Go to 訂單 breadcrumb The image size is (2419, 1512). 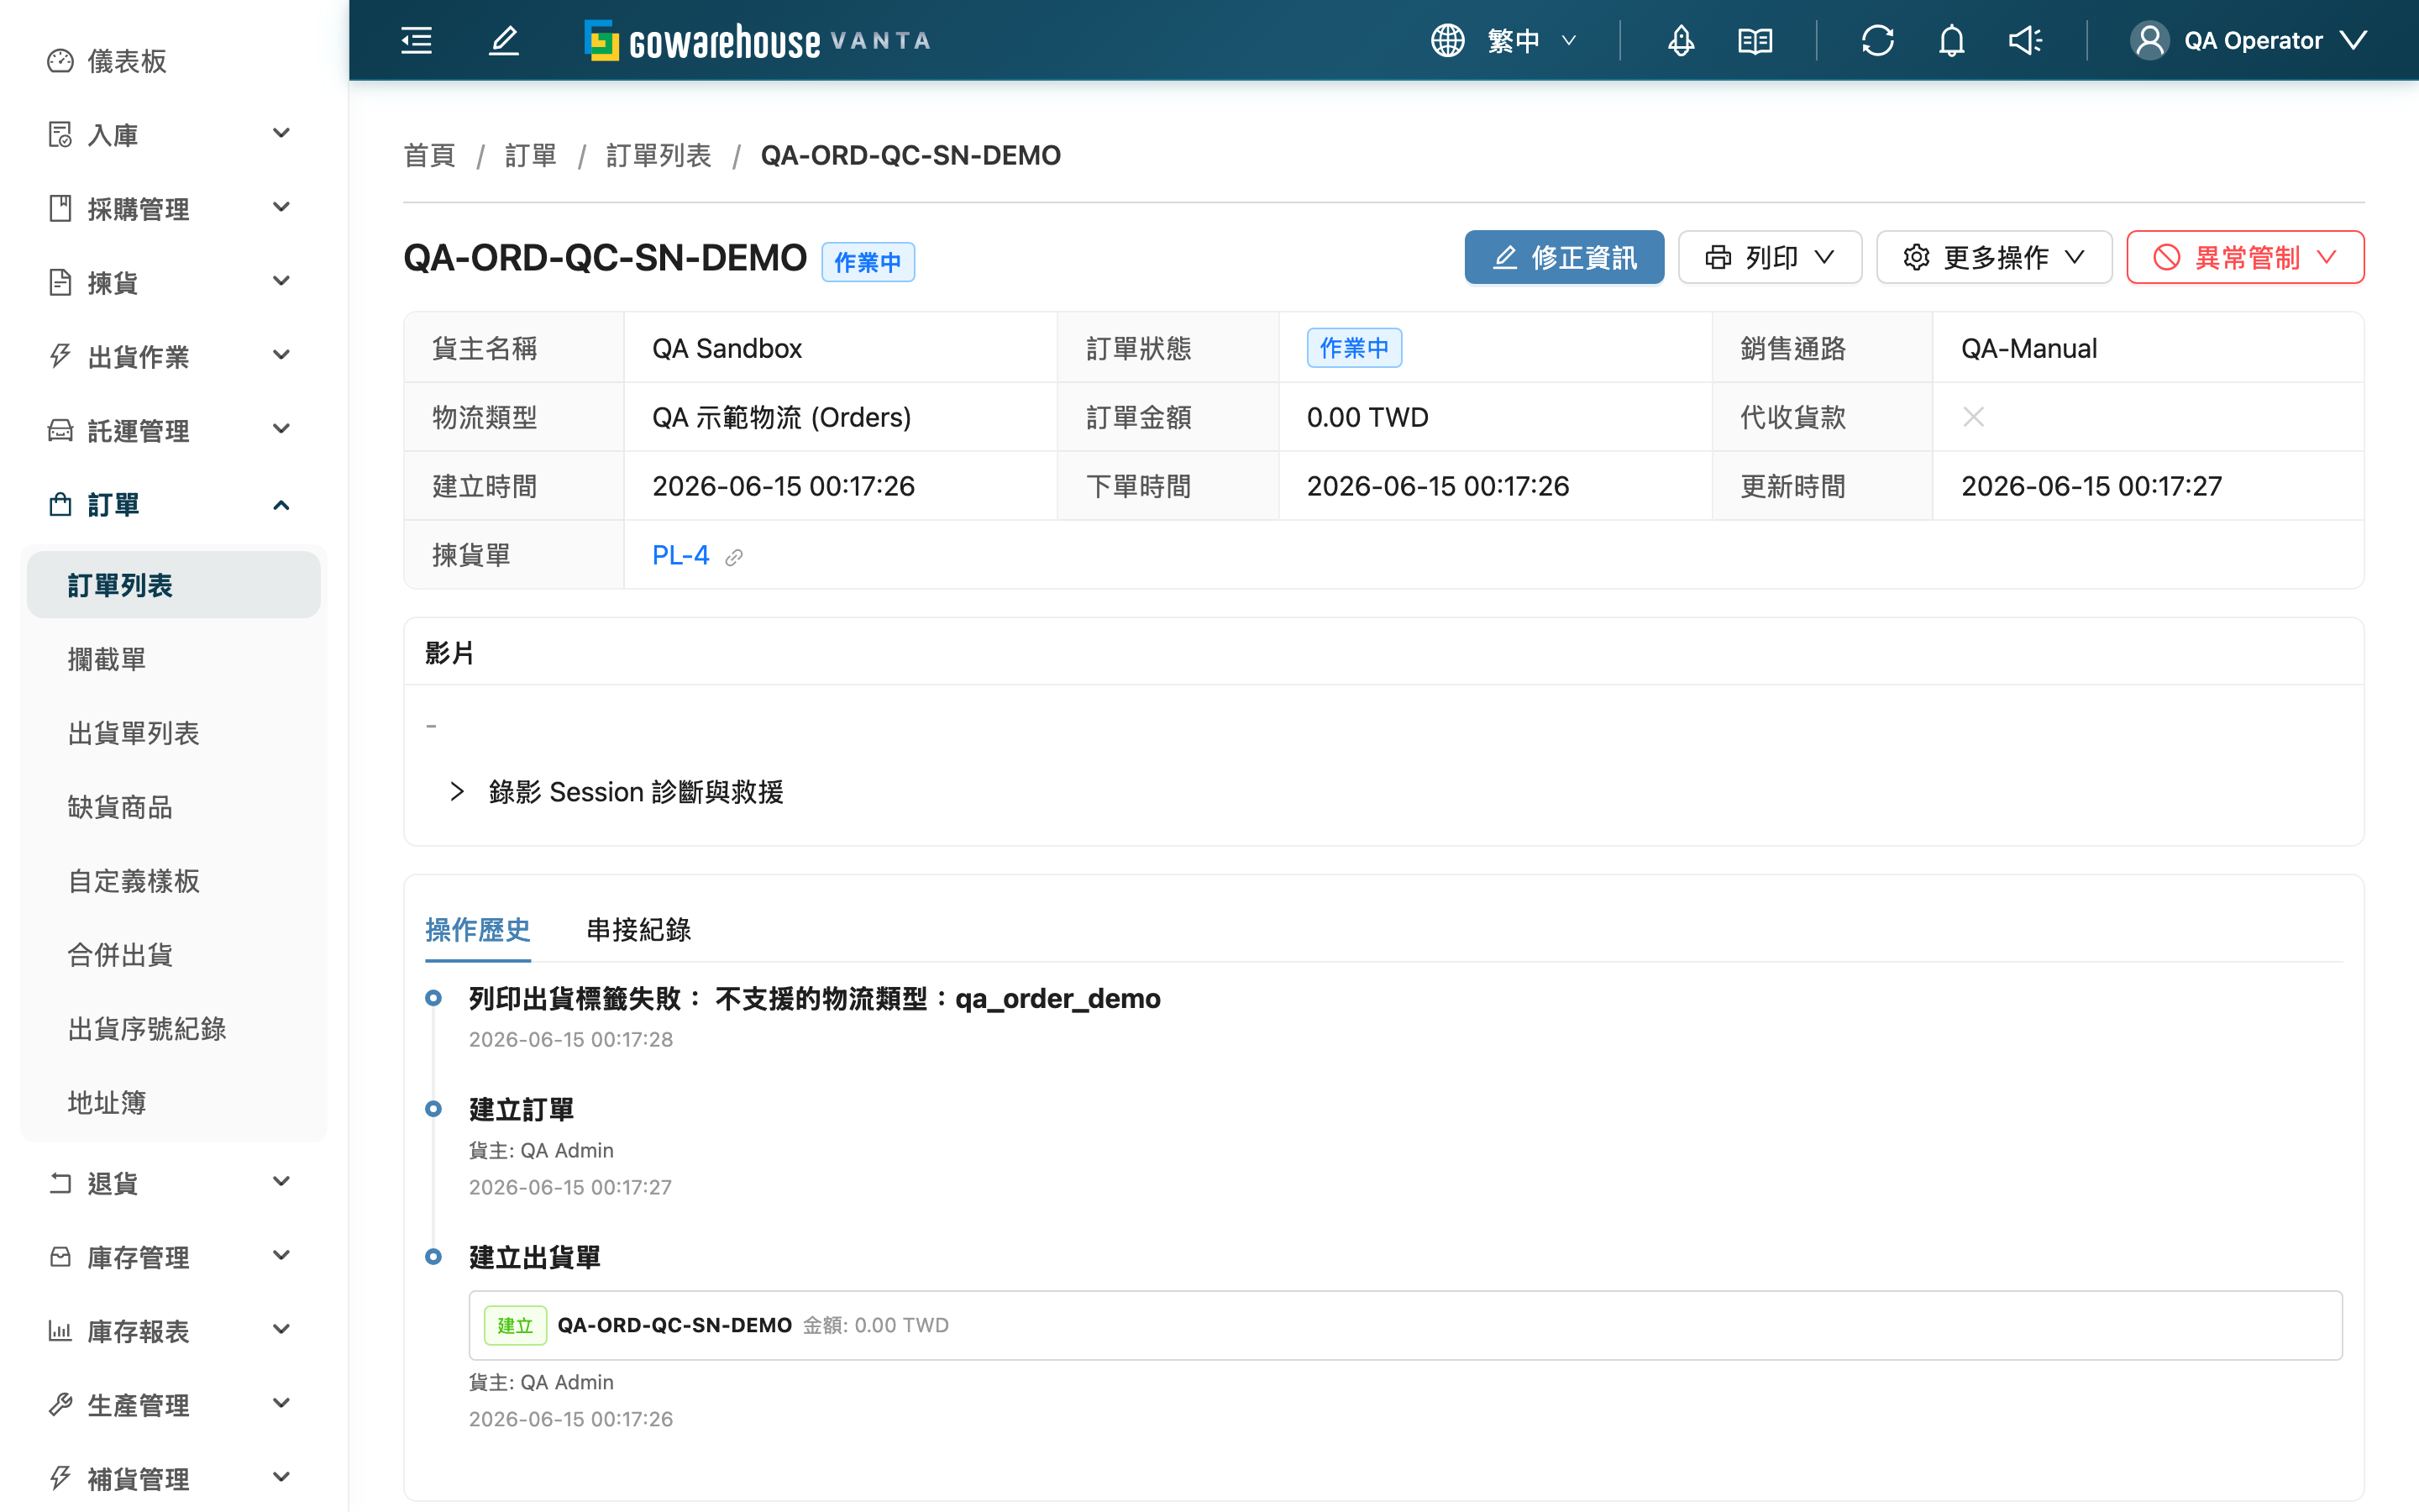530,155
